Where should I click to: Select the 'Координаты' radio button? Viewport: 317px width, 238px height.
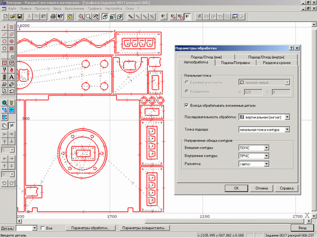coord(186,91)
